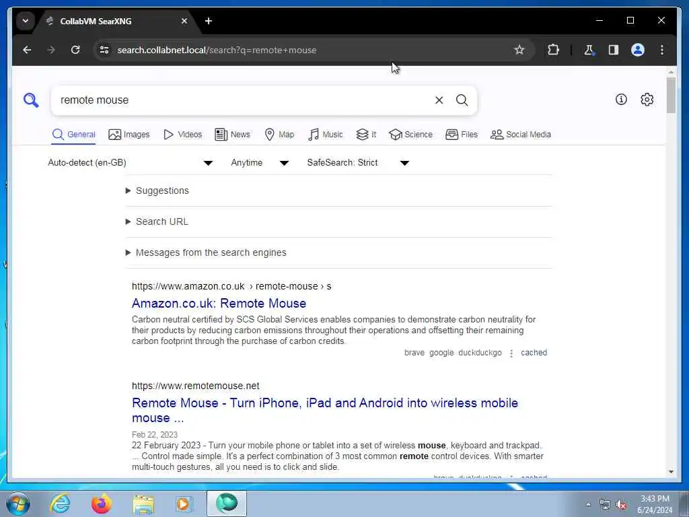This screenshot has width=689, height=517.
Task: Click the SearXNG magnifier logo
Action: [x=31, y=100]
